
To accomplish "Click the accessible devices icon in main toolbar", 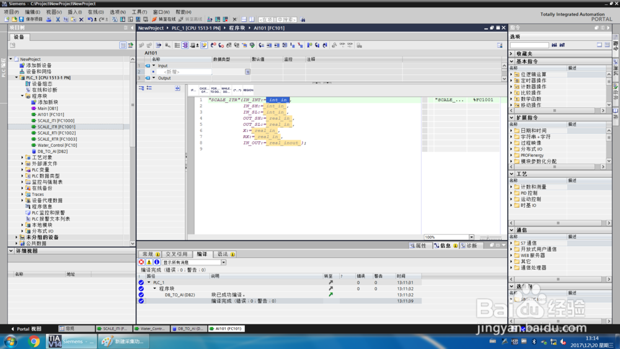I will tap(210, 19).
